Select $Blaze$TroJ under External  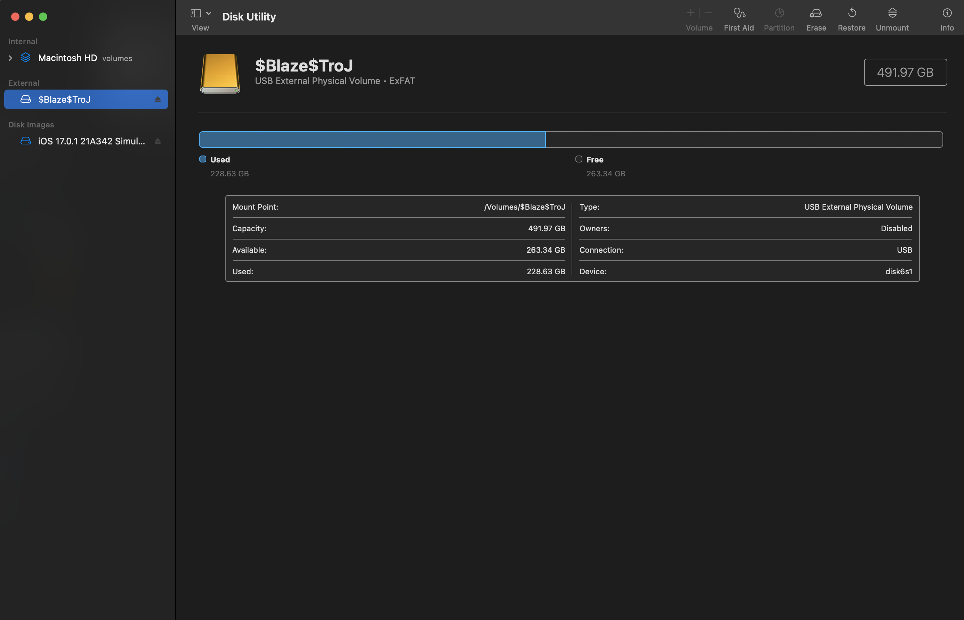pyautogui.click(x=65, y=99)
